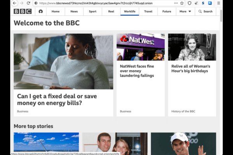Click the Search button in BBC nav
This screenshot has width=233, height=155.
(x=205, y=11)
